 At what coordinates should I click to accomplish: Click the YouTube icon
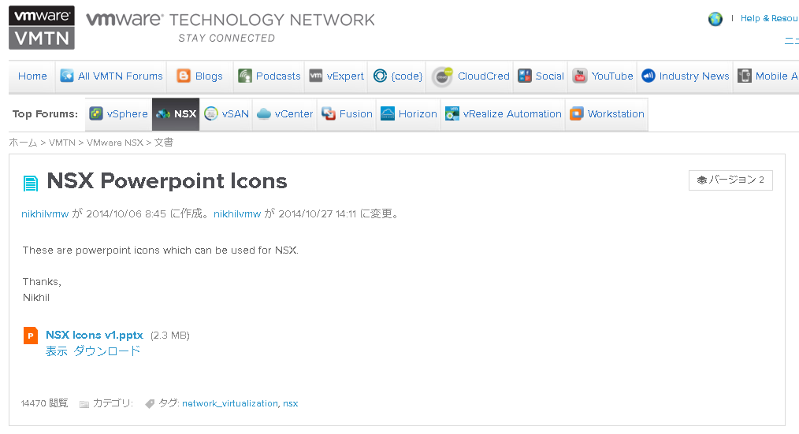click(580, 76)
